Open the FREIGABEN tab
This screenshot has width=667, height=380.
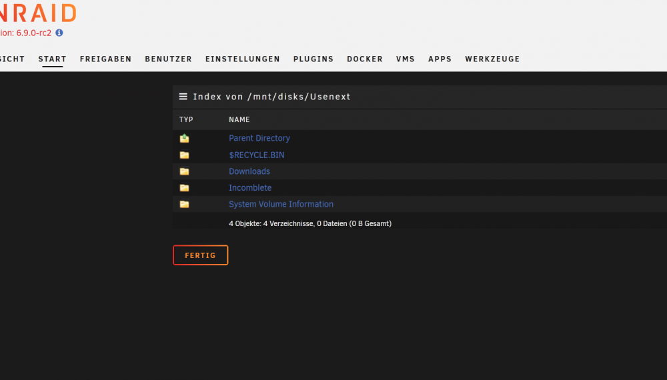pyautogui.click(x=105, y=59)
